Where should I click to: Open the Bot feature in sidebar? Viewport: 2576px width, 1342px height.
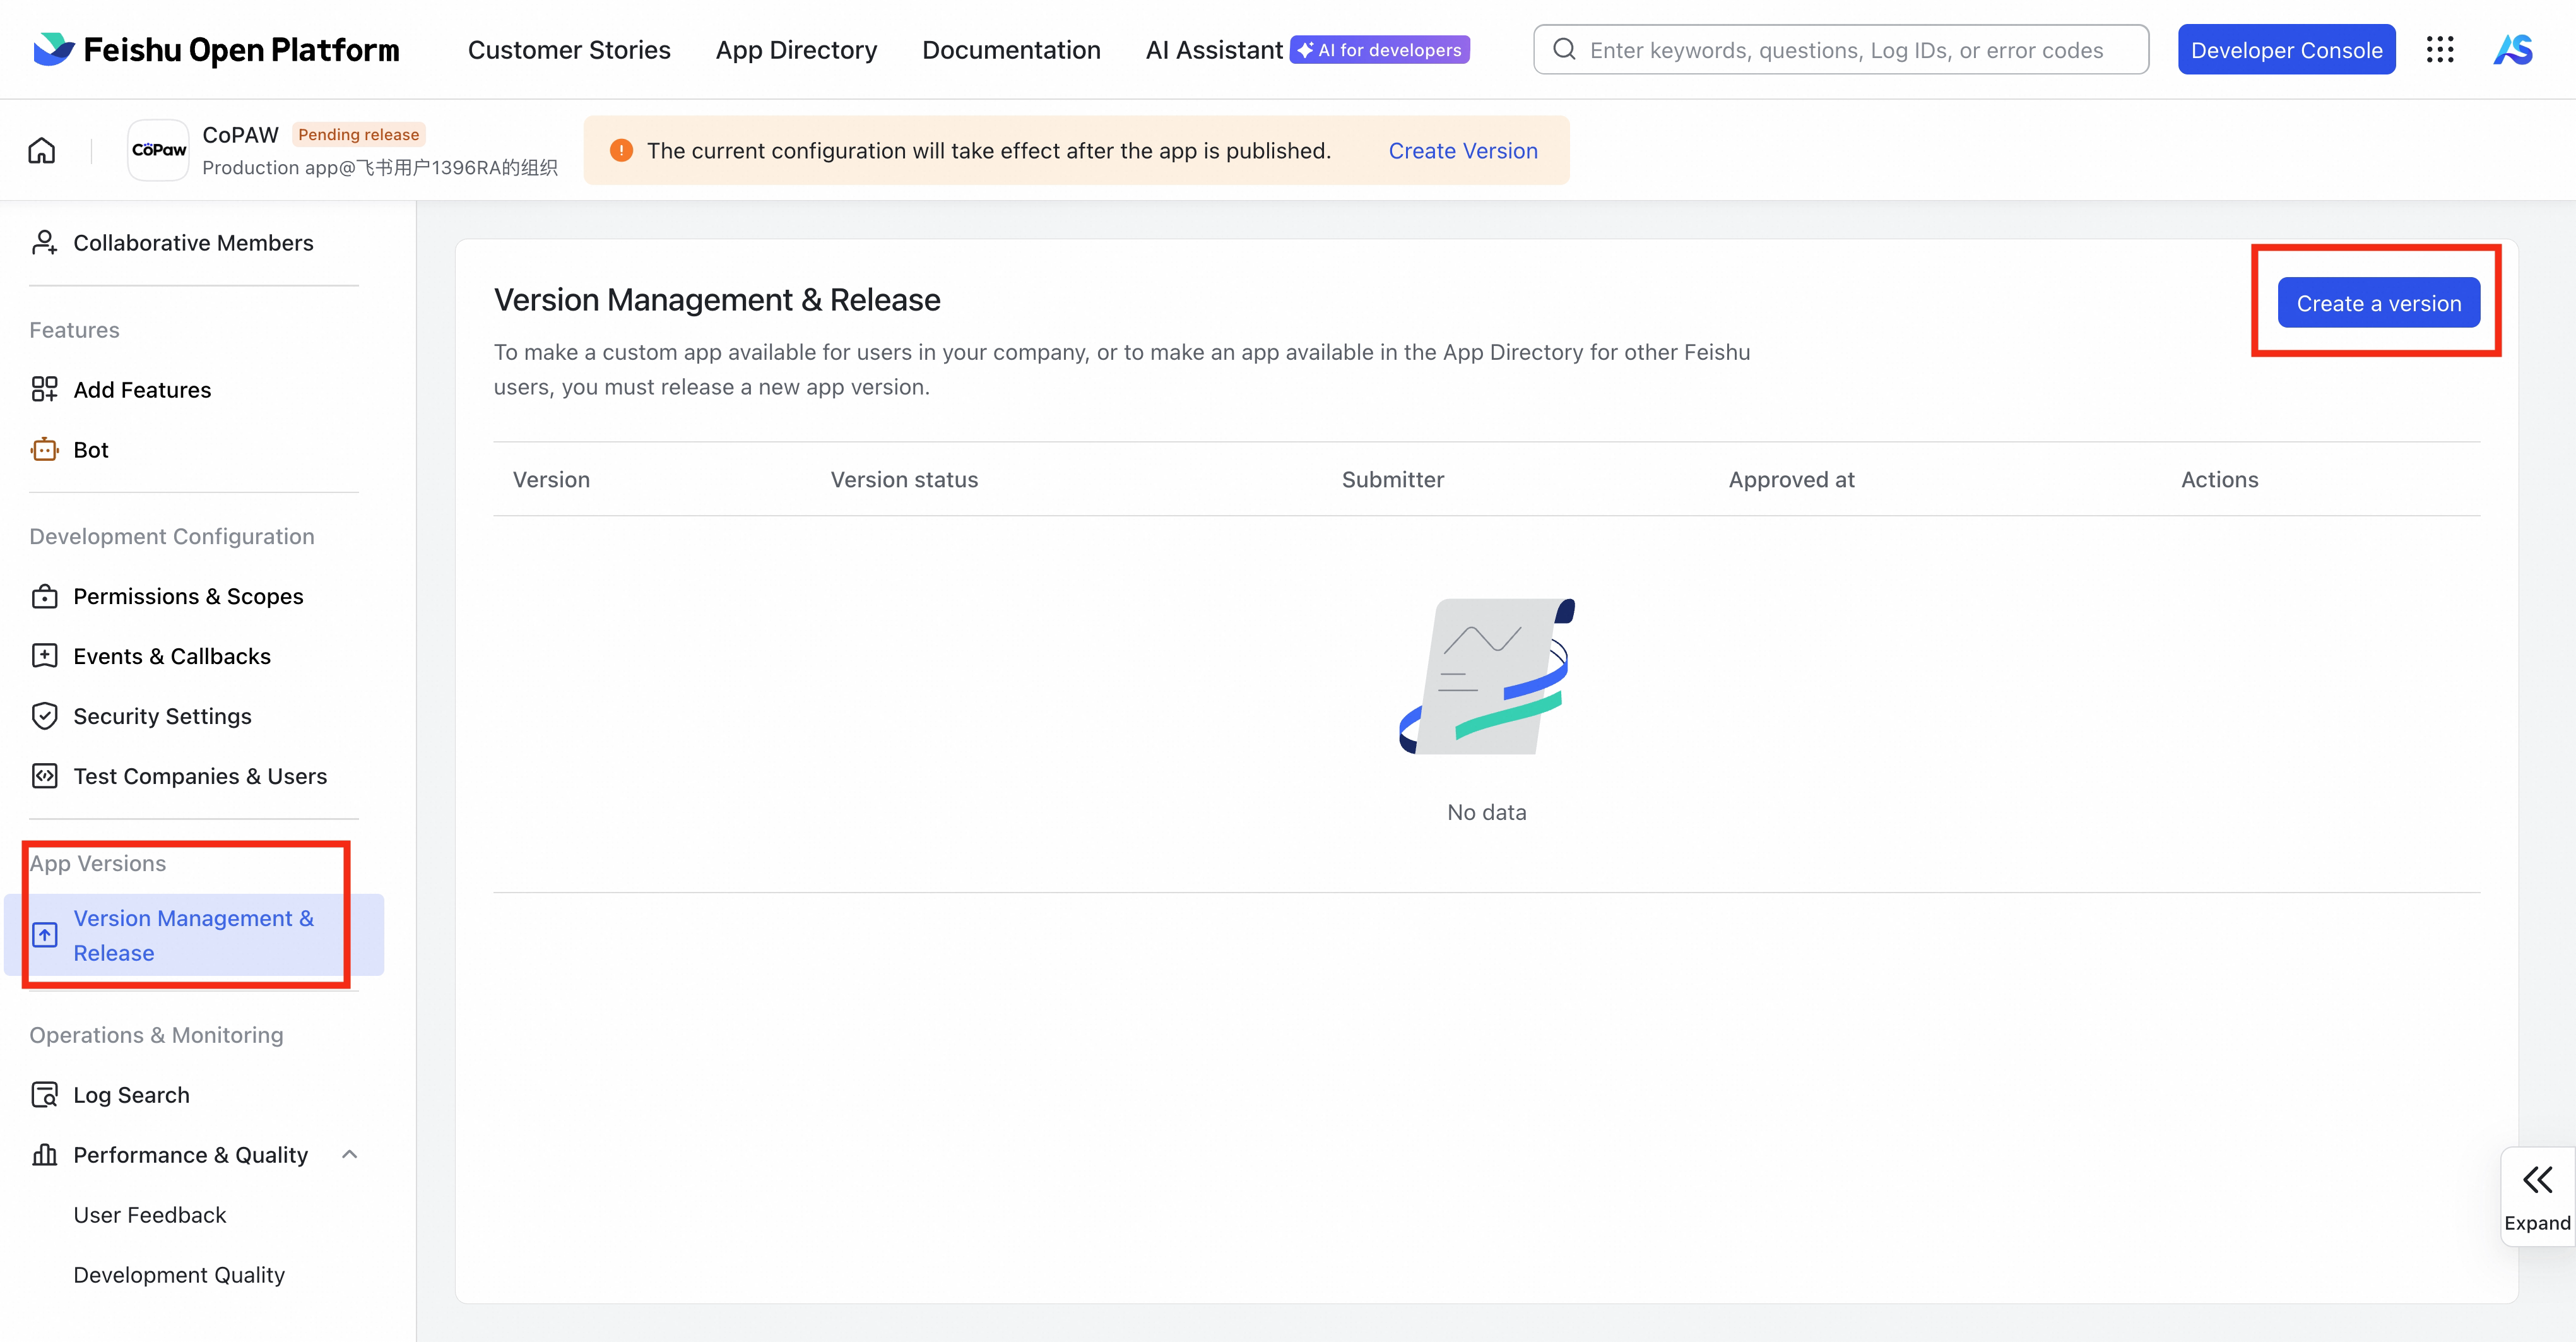[x=91, y=450]
